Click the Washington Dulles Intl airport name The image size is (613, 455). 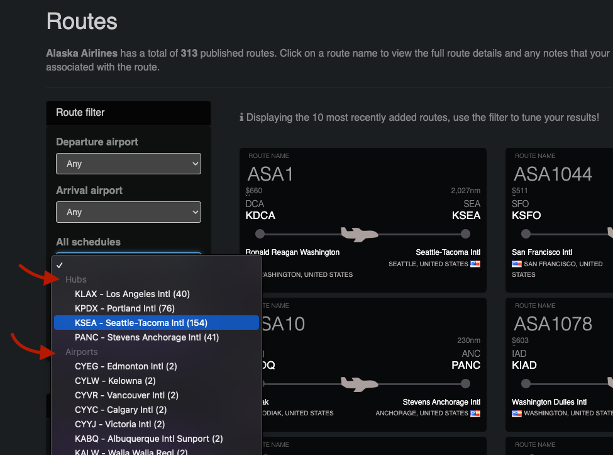[549, 402]
